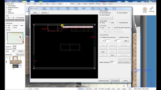Click the Save camera button
The width and height of the screenshot is (161, 90).
point(20,55)
